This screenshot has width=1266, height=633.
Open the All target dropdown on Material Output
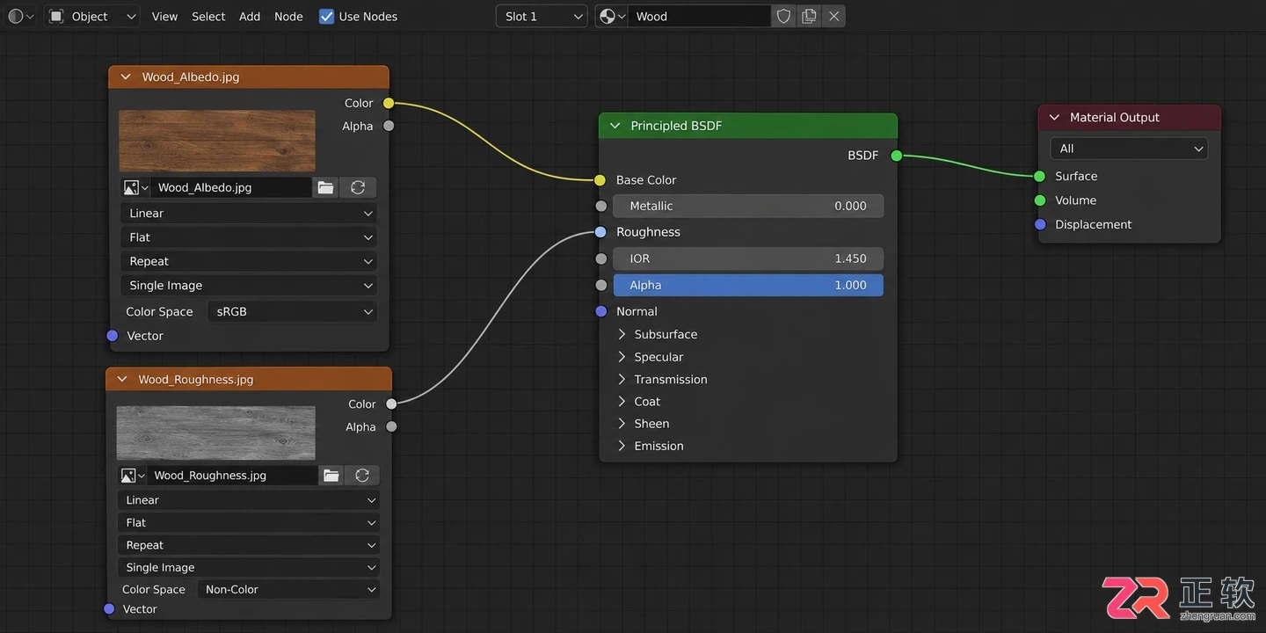tap(1129, 149)
